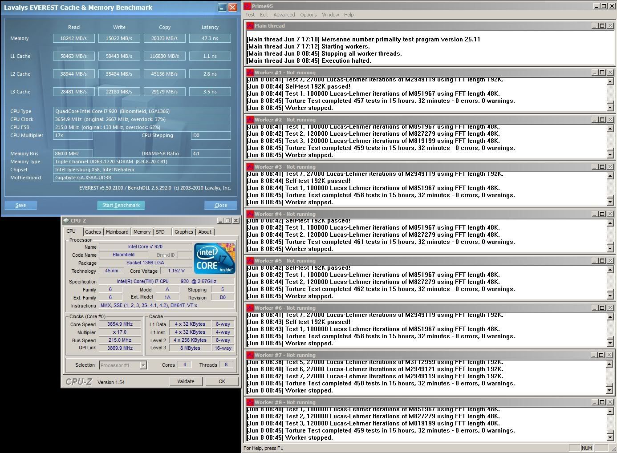
Task: Click the CPU-Z title bar icon
Action: tap(66, 220)
